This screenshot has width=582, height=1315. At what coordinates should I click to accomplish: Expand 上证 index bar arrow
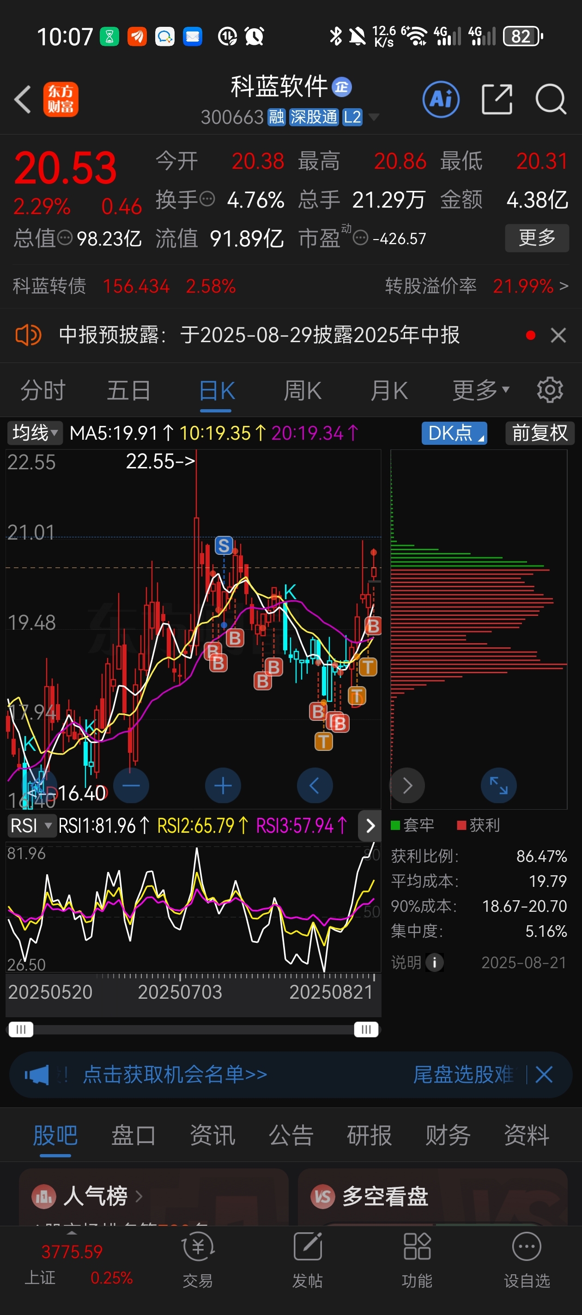[x=72, y=1233]
